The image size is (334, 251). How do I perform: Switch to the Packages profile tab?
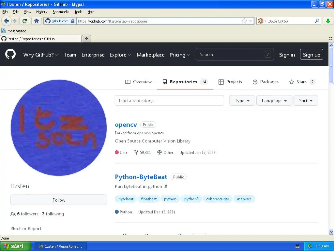tap(266, 82)
